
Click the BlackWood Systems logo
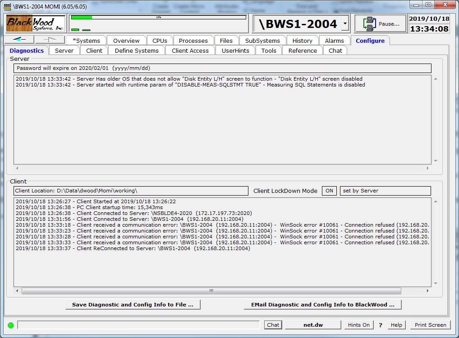point(36,23)
